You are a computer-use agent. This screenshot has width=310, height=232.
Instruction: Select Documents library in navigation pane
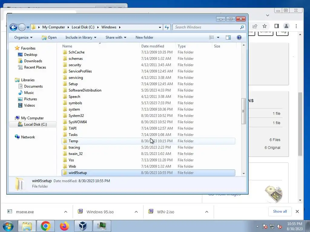point(33,86)
